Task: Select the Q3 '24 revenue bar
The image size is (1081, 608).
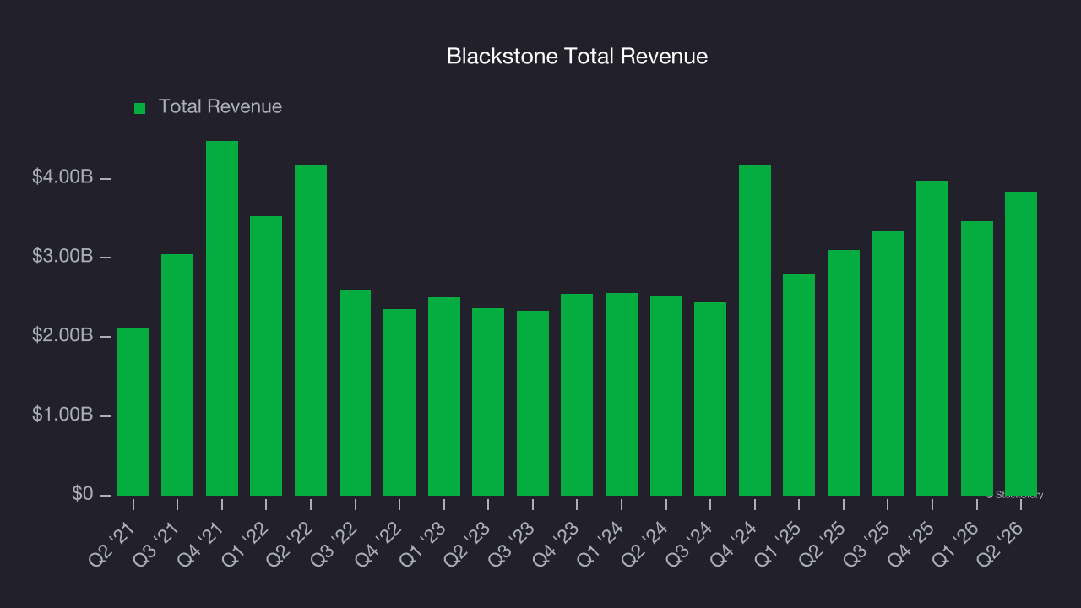Action: (x=710, y=399)
